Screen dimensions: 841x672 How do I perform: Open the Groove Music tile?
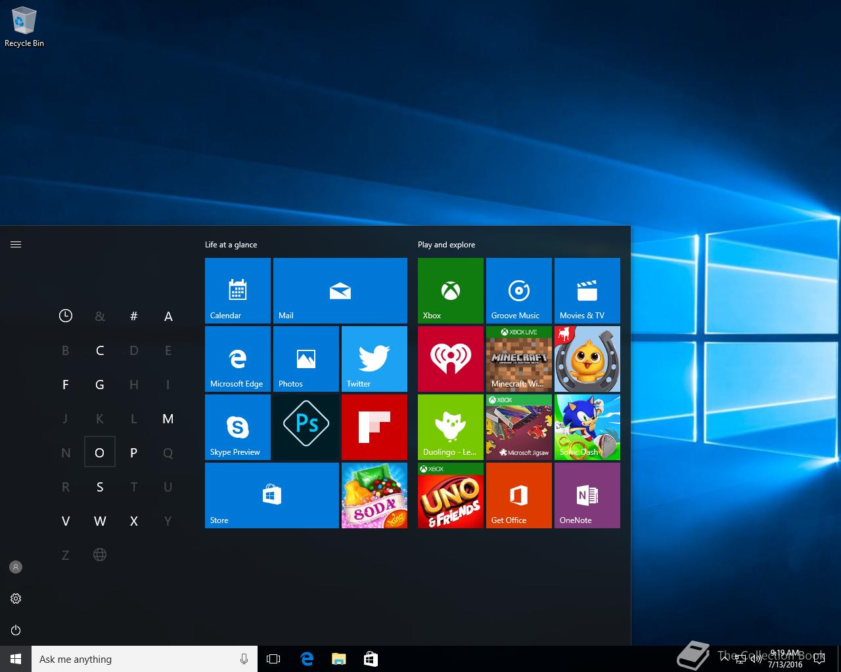point(519,291)
